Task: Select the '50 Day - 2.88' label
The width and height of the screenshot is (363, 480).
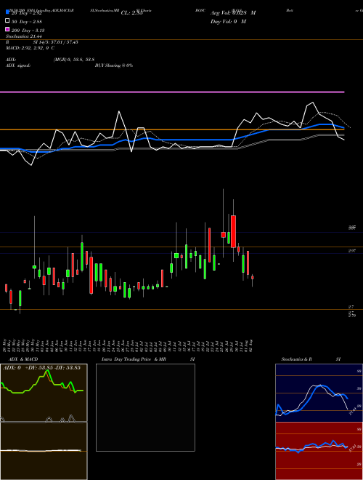Action: [27, 22]
